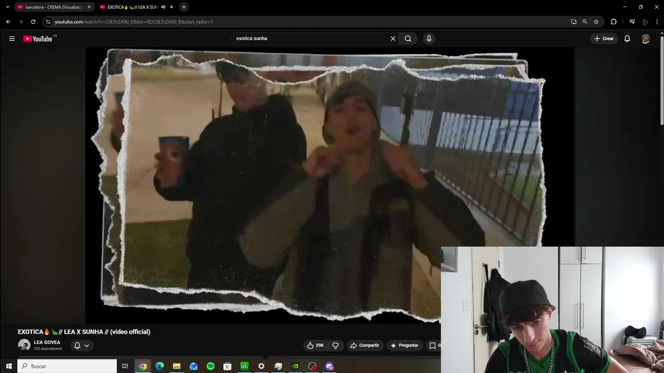Open the Chrome profile icon in browser toolbar

click(645, 22)
